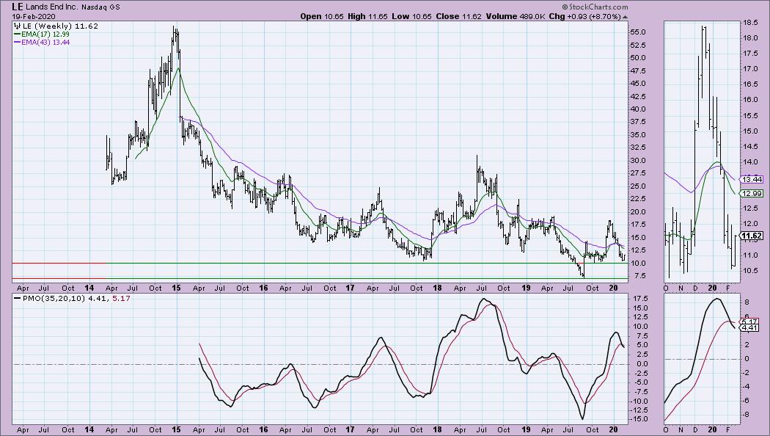770x436 pixels.
Task: Click the 12.0 label on the zoom panel axis
Action: (x=750, y=224)
